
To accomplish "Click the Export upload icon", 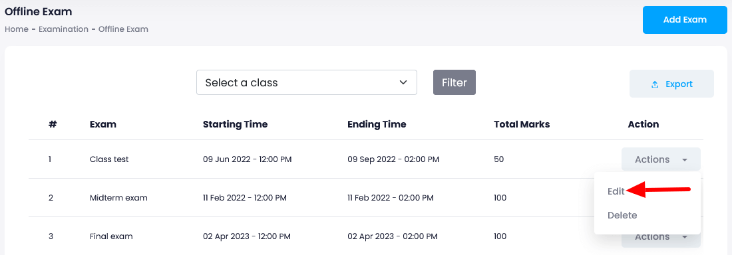I will (x=655, y=84).
